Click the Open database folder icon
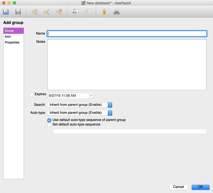Screen dimensions: 213x193 (6, 12)
